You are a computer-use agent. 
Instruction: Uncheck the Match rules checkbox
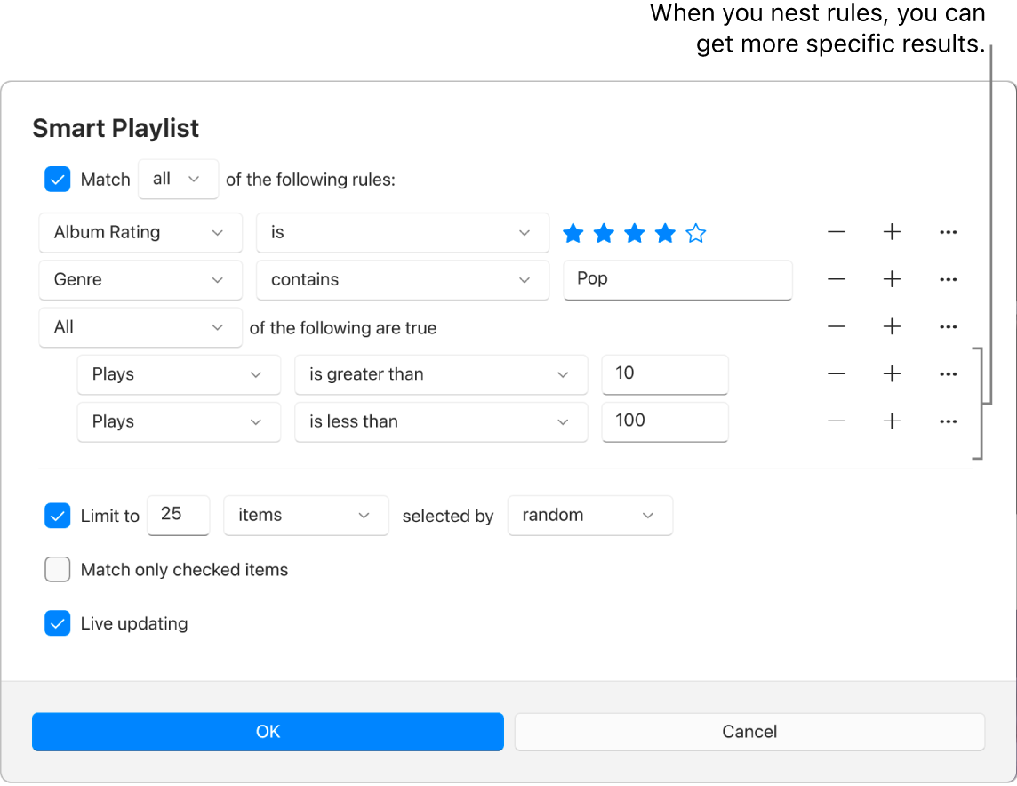coord(58,180)
